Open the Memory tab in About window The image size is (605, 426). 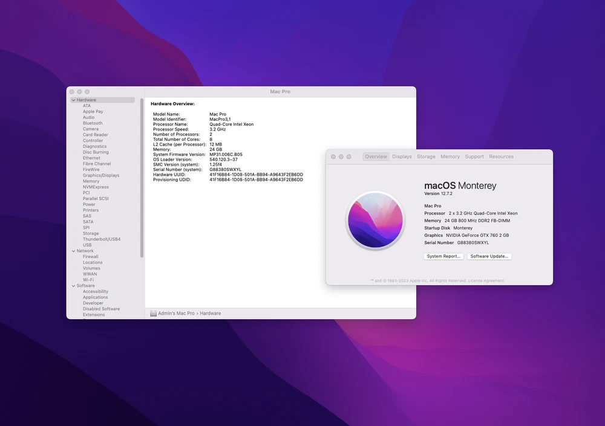coord(450,157)
